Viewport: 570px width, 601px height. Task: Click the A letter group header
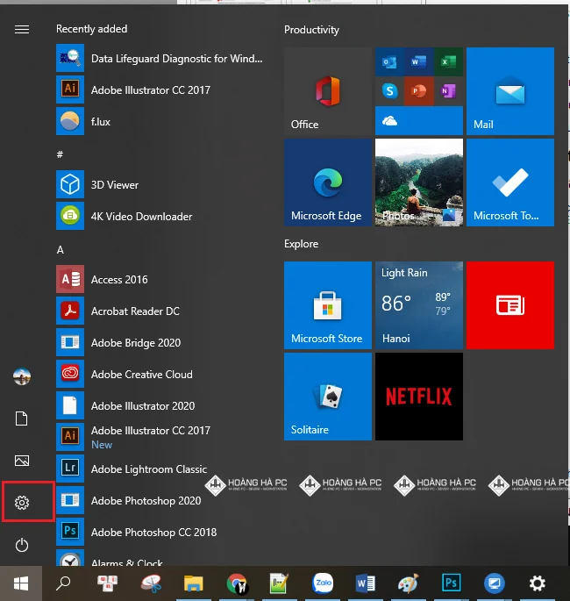(61, 250)
